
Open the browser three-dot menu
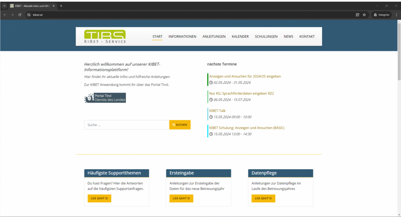click(x=396, y=15)
